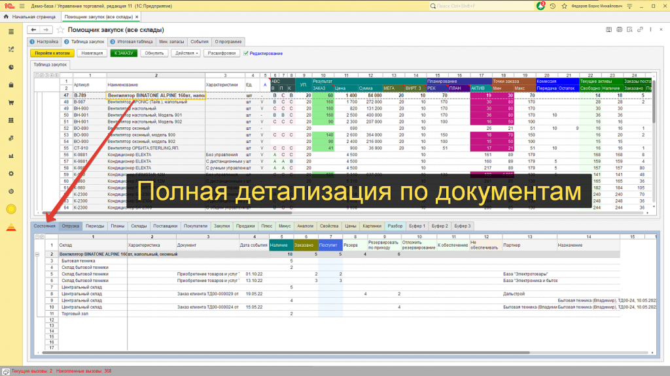Get link via chain icon
This screenshot has width=670, height=376.
pyautogui.click(x=640, y=29)
